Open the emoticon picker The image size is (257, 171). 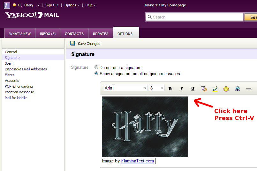point(226,89)
